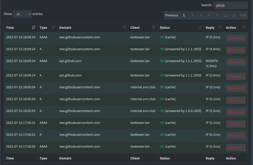
Task: Sort by Client column arrows
Action: point(154,27)
